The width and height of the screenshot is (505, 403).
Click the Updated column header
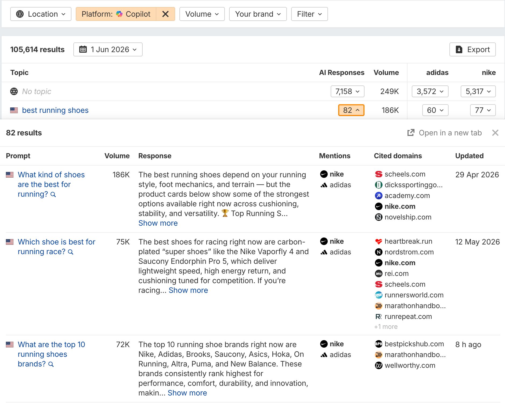point(469,156)
